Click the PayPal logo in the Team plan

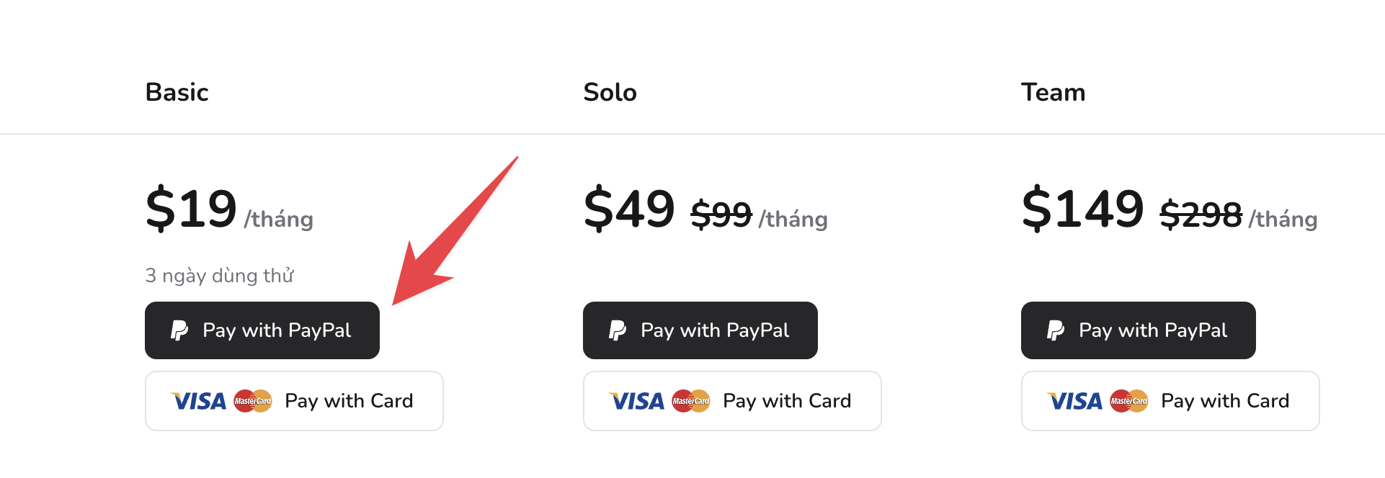pos(1056,330)
